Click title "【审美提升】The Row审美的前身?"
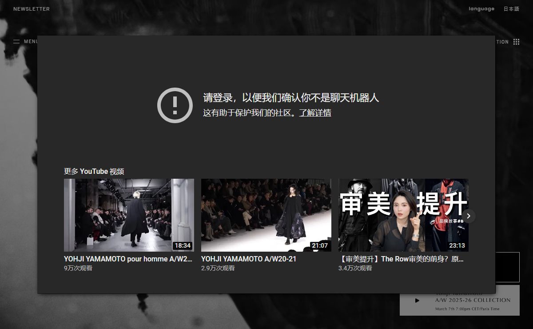Viewport: 533px width, 329px height. tap(401, 259)
